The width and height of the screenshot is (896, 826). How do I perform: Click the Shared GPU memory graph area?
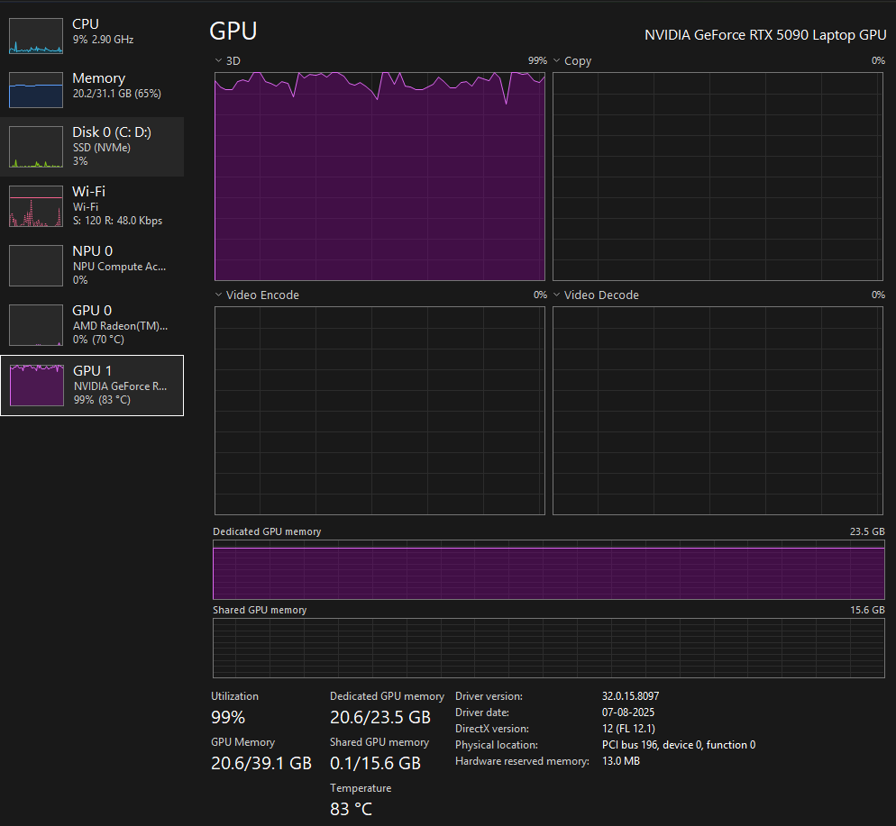click(x=548, y=648)
